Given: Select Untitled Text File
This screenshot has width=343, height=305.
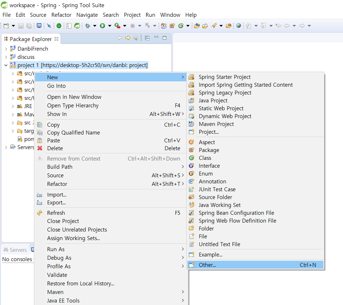Looking at the screenshot, I should (x=255, y=244).
